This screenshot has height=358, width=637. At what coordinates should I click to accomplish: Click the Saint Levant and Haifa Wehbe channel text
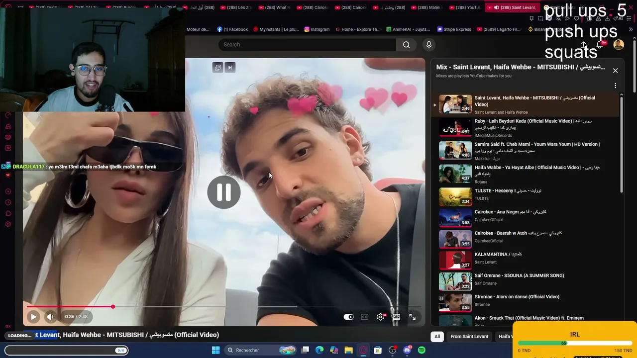[501, 112]
